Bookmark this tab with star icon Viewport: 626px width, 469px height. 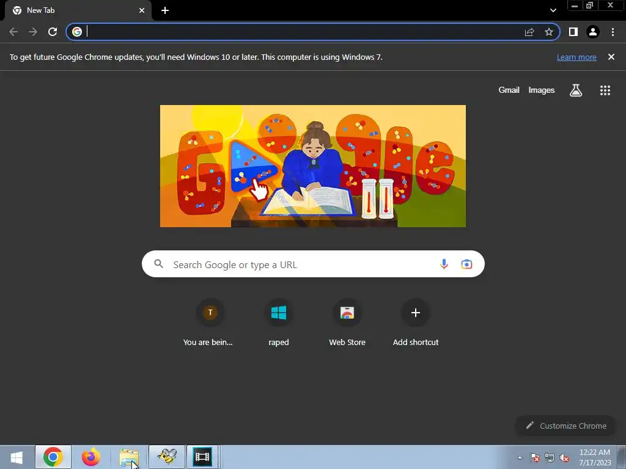tap(549, 32)
